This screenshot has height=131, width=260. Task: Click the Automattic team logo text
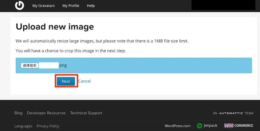click(x=233, y=113)
